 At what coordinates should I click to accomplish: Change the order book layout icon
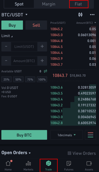[90, 135]
